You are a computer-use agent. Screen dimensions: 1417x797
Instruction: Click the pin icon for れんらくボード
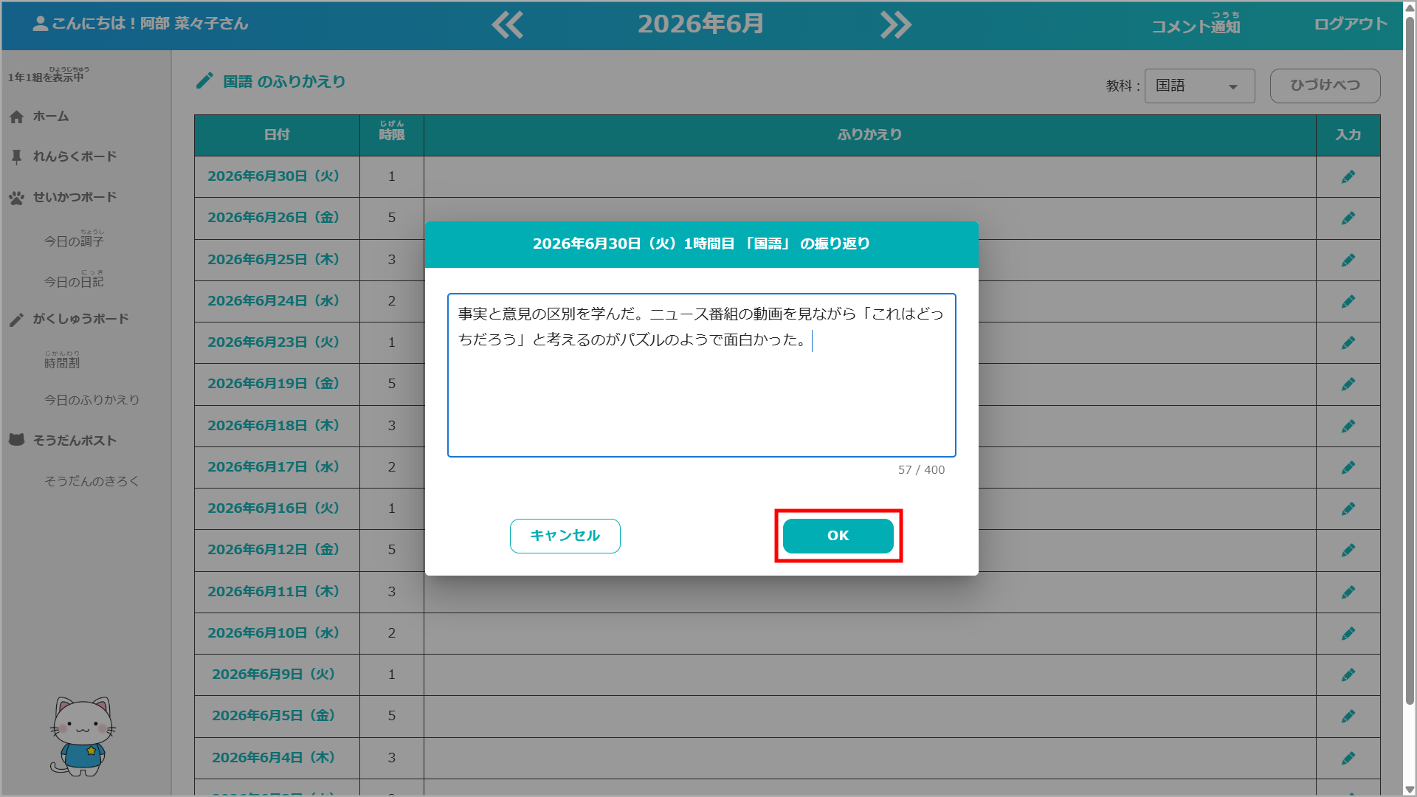tap(16, 156)
